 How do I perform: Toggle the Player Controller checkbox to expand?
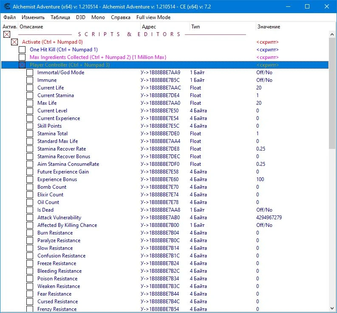coord(22,65)
